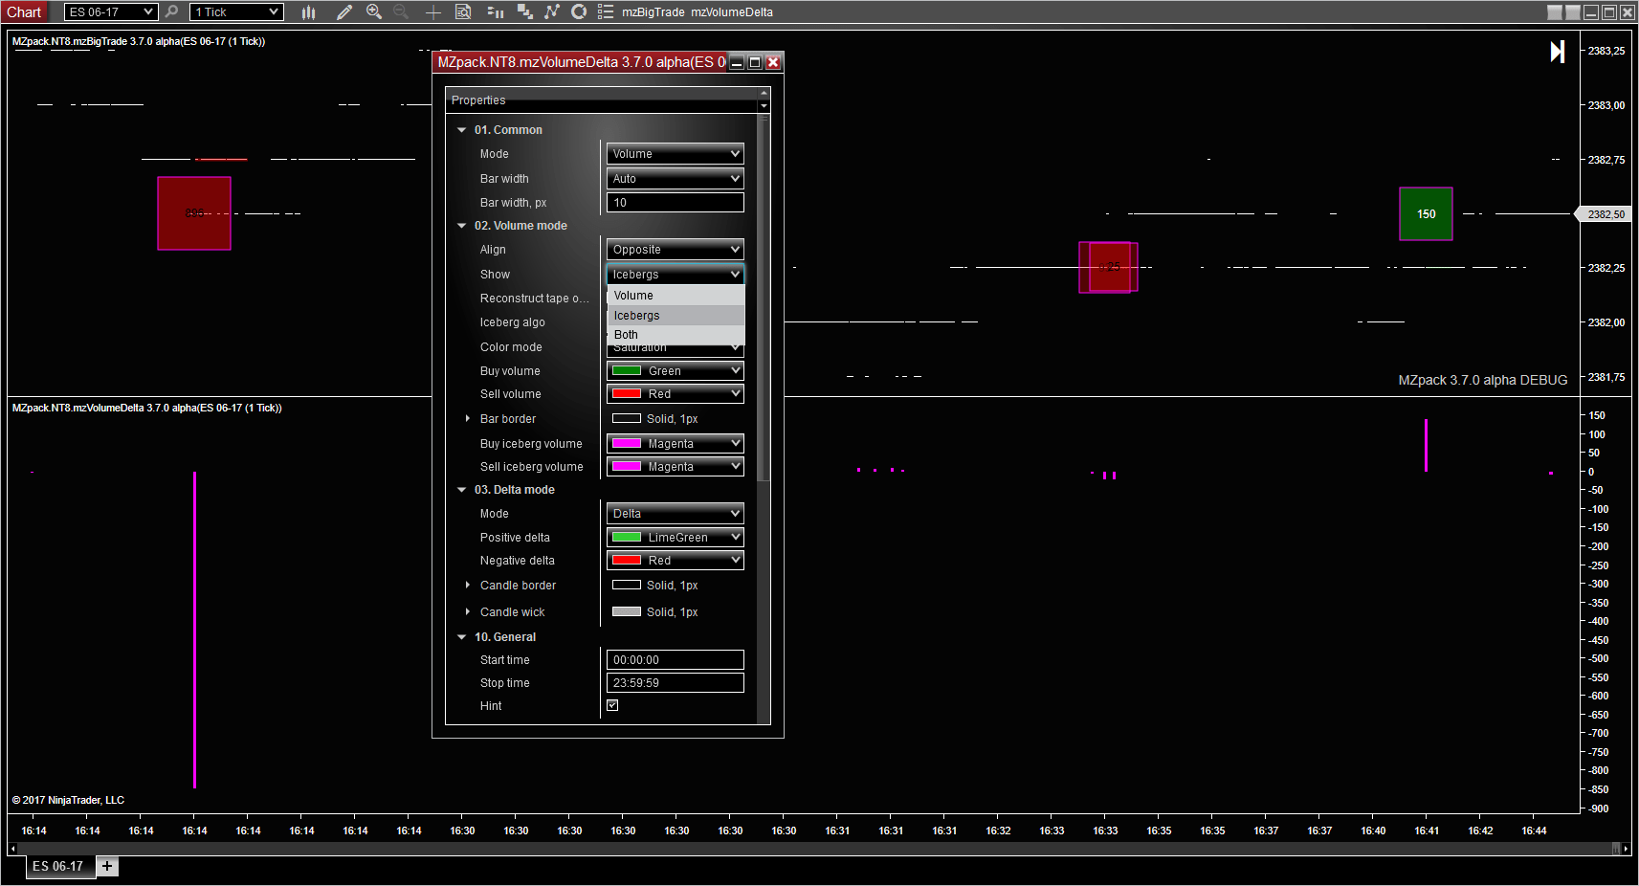Select the Iceberg algo property row
Image resolution: width=1639 pixels, height=886 pixels.
point(513,322)
